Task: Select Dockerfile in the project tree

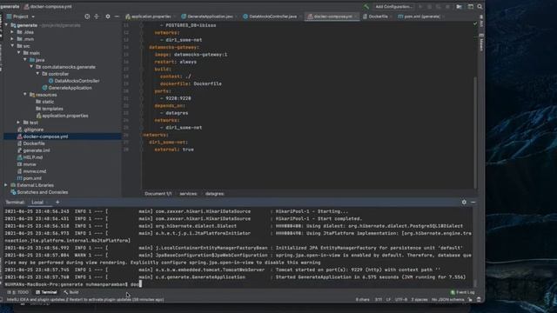Action: click(x=30, y=143)
